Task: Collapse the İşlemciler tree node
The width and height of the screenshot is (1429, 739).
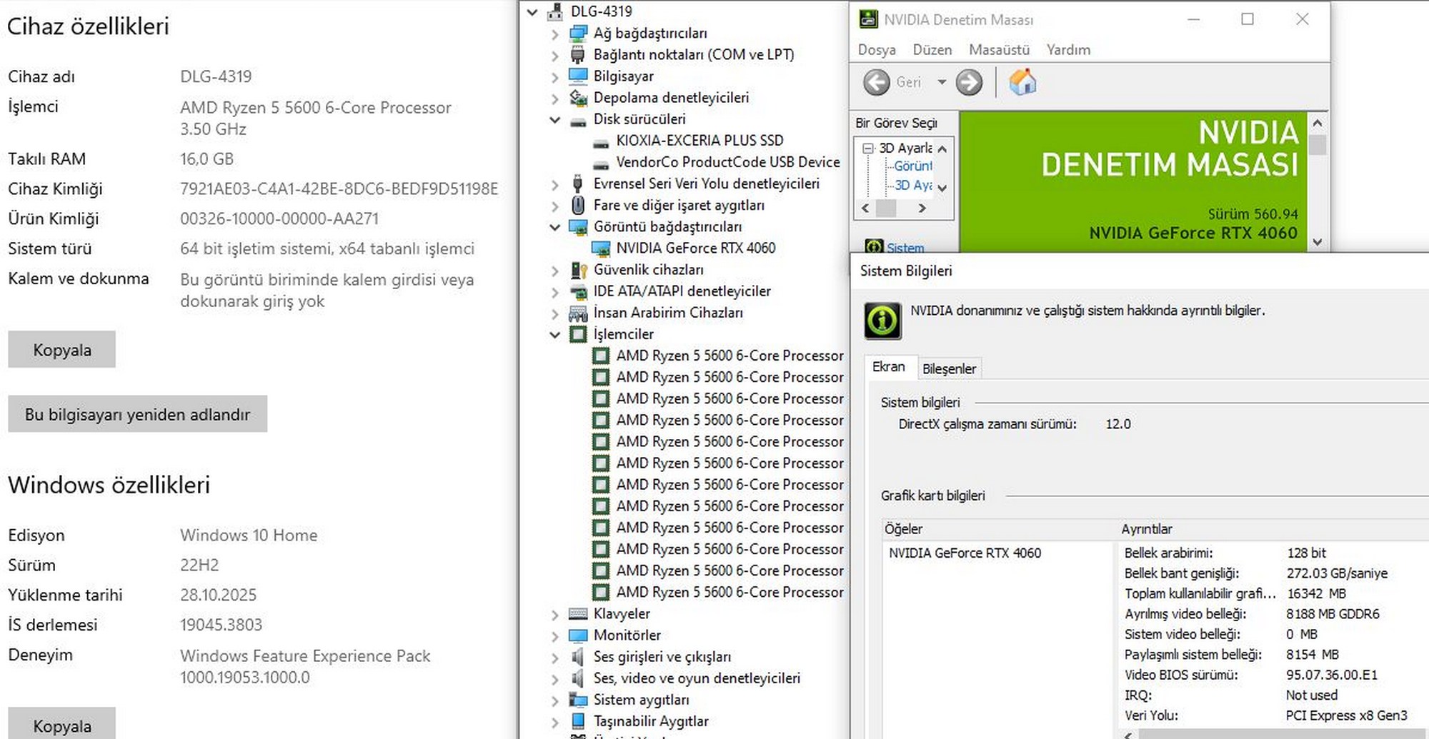Action: pyautogui.click(x=555, y=334)
